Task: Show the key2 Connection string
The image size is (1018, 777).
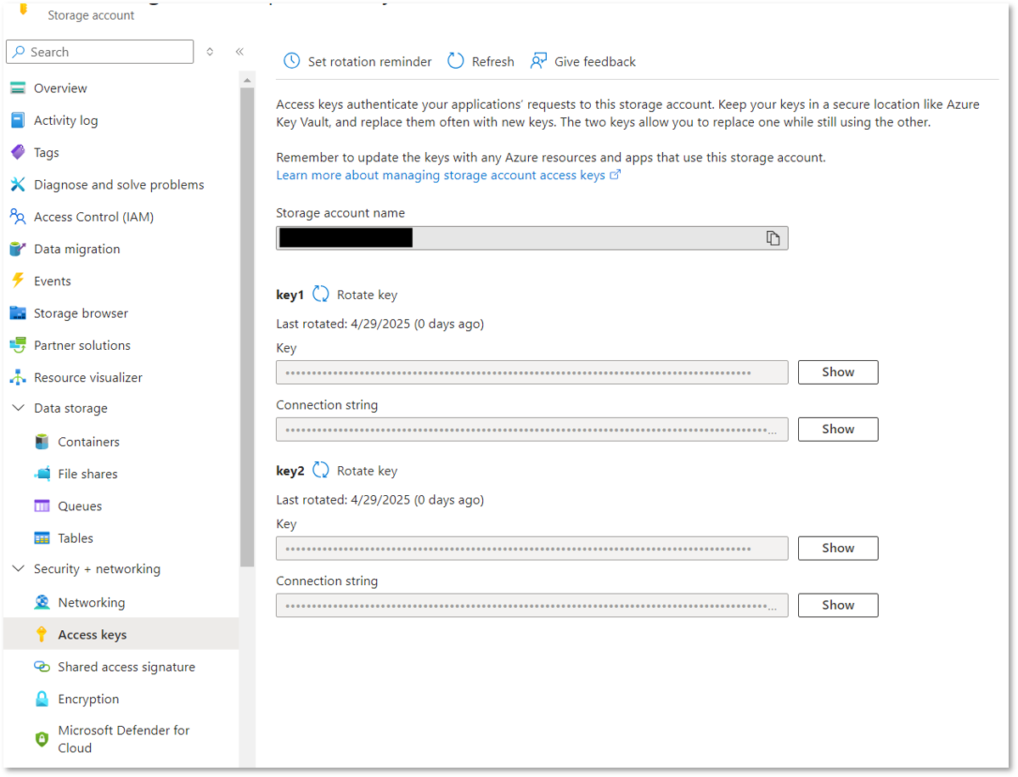Action: click(838, 605)
